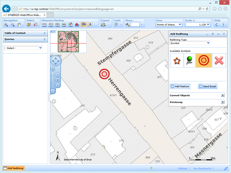This screenshot has height=173, width=231.
Task: Choose the red X symbol for redlining
Action: pyautogui.click(x=219, y=60)
